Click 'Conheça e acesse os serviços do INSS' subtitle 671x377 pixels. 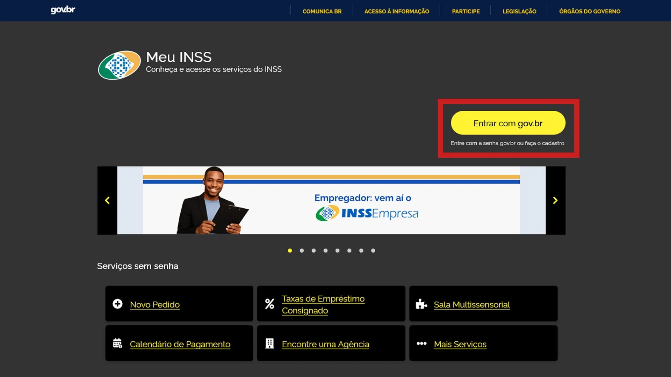pos(214,69)
